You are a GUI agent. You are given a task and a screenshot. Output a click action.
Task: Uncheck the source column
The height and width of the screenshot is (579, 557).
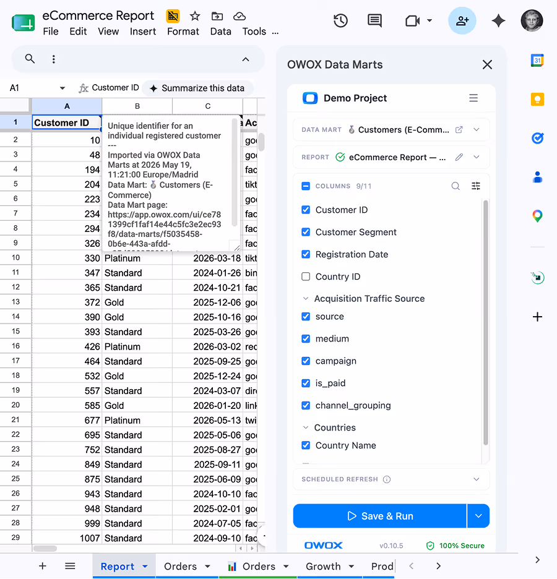[306, 317]
